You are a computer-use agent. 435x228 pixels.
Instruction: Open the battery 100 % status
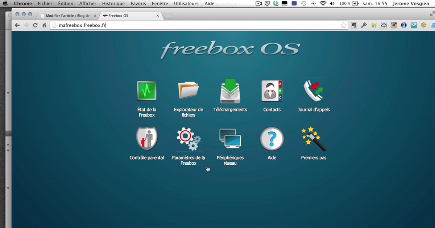(349, 4)
